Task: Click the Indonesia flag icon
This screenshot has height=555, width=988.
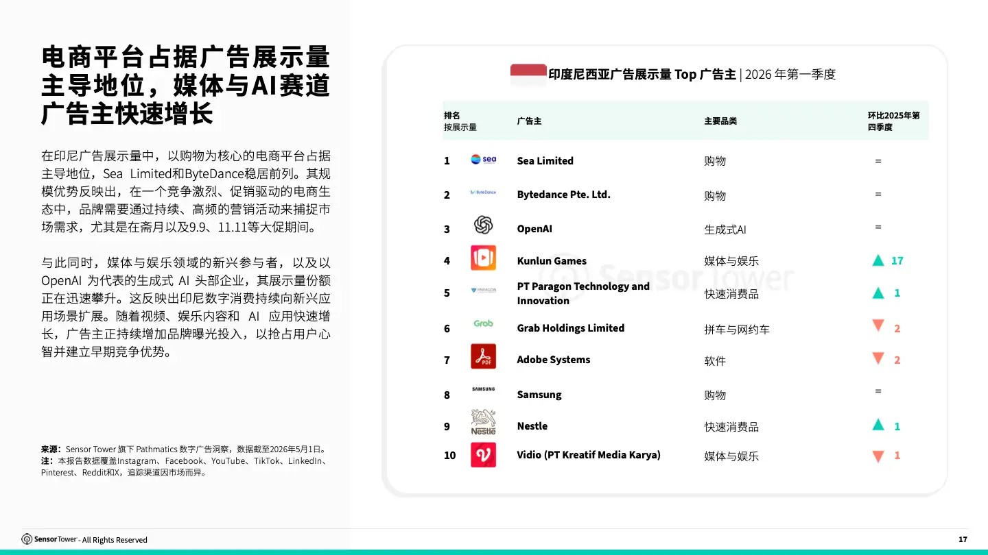Action: 528,75
